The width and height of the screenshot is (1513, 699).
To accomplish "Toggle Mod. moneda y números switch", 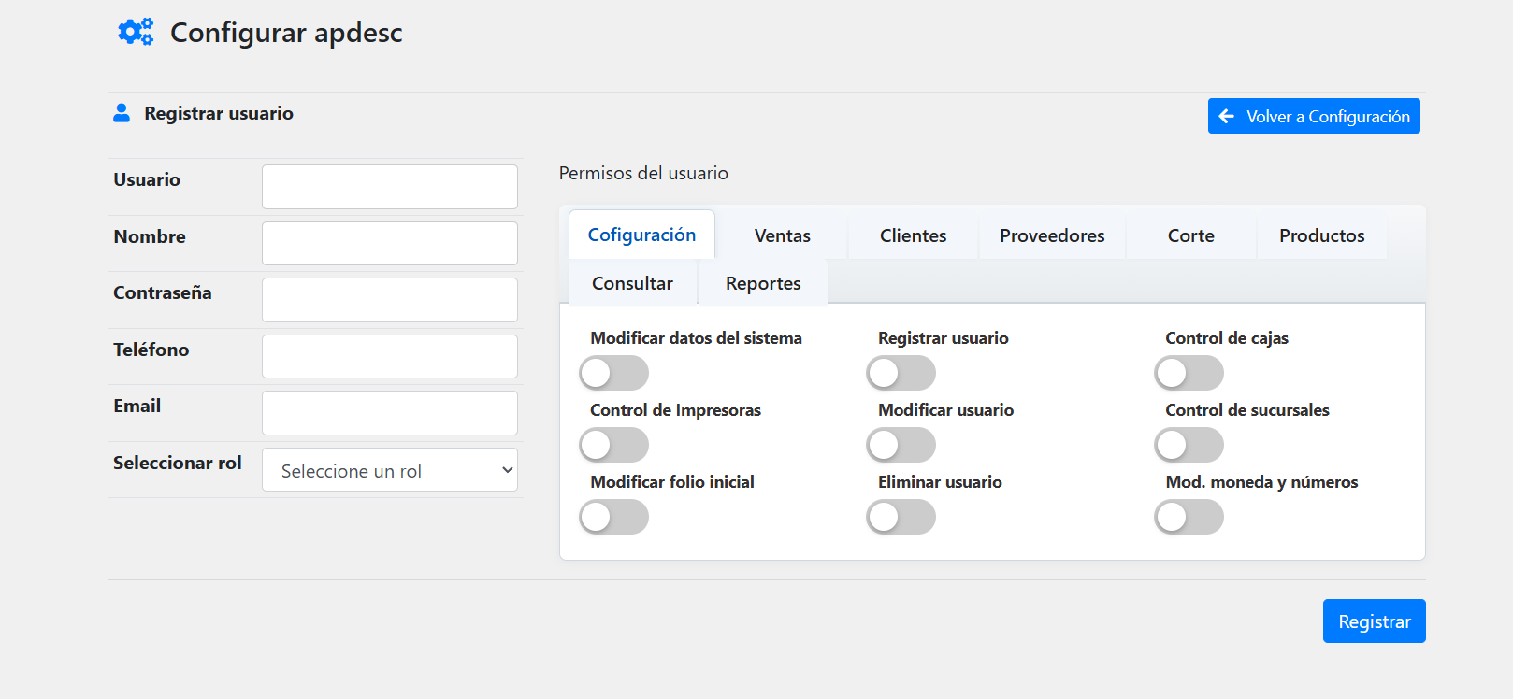I will [x=1189, y=517].
